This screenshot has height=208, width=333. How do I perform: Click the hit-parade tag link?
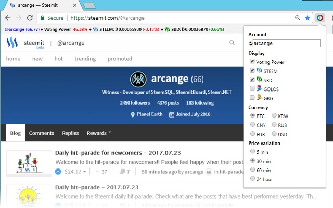[x=231, y=172]
